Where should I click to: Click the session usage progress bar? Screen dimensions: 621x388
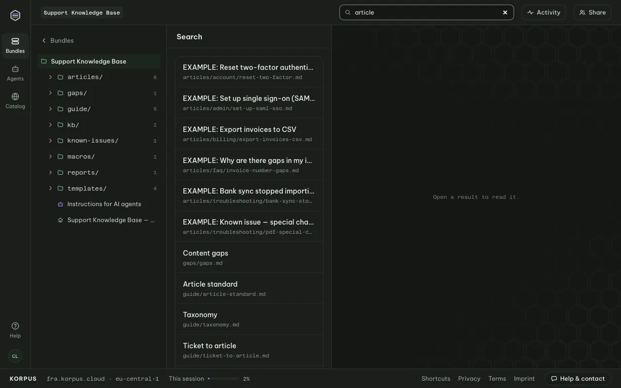(223, 379)
